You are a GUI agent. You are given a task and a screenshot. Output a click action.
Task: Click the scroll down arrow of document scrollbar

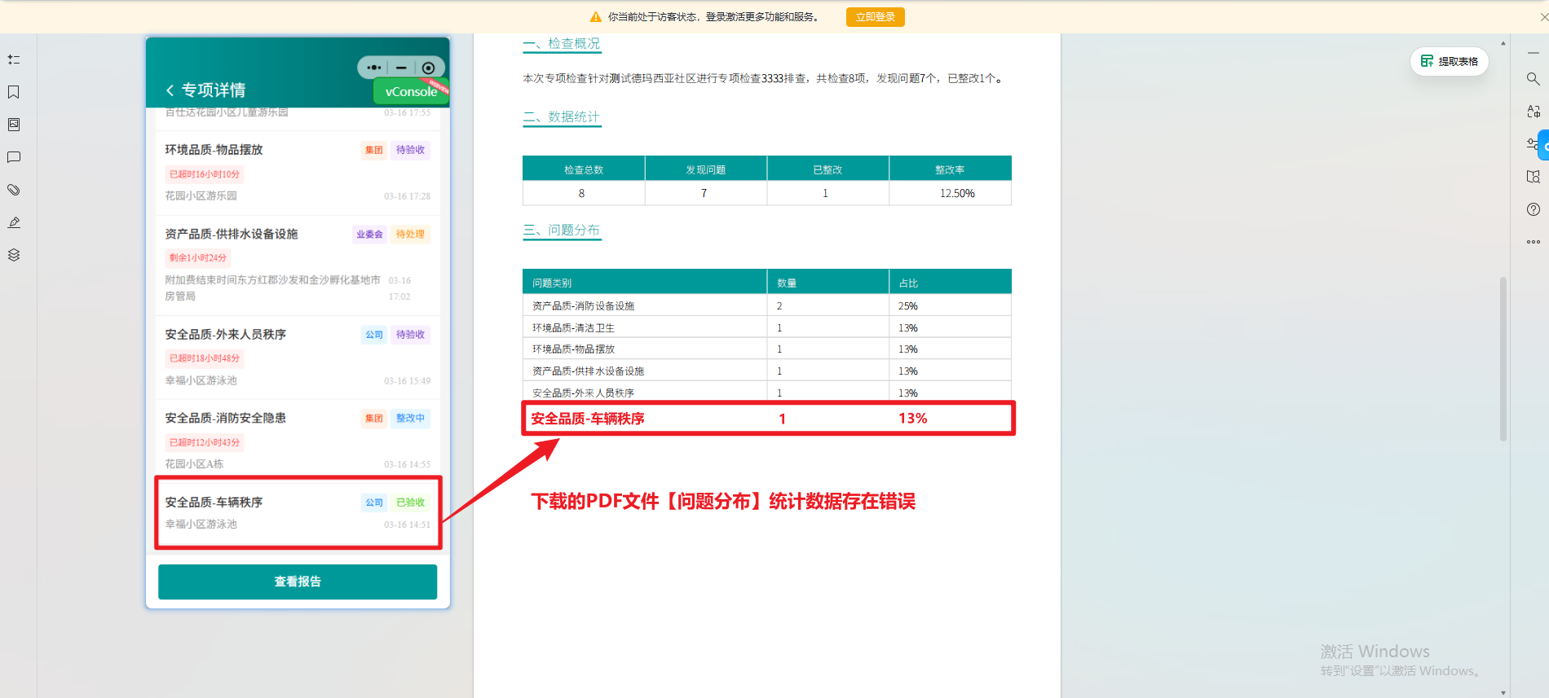(1503, 692)
